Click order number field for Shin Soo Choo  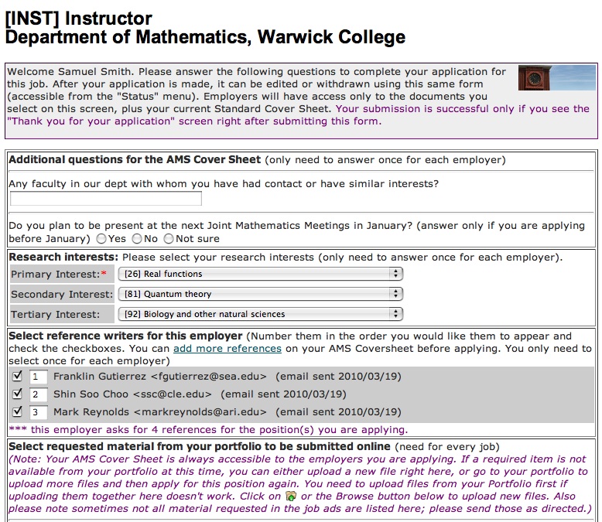(39, 394)
